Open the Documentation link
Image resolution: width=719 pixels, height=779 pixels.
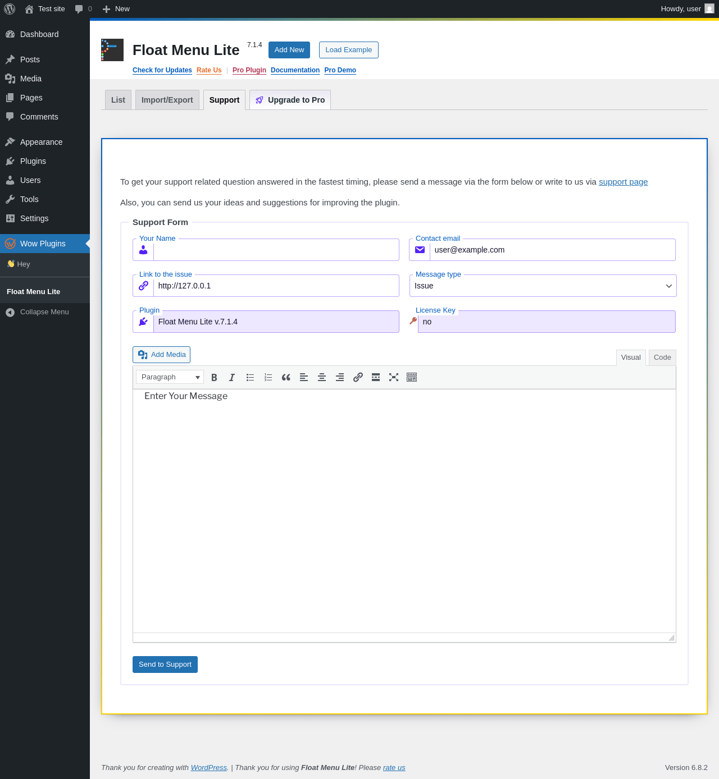tap(295, 70)
